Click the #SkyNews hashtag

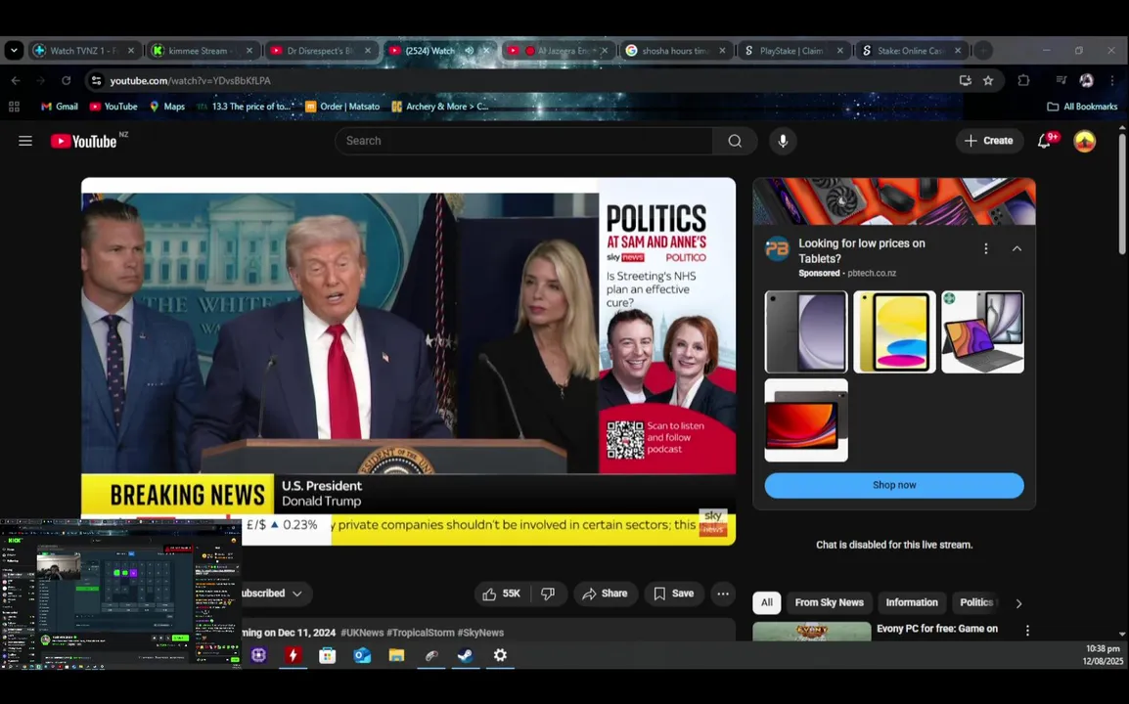click(x=480, y=633)
